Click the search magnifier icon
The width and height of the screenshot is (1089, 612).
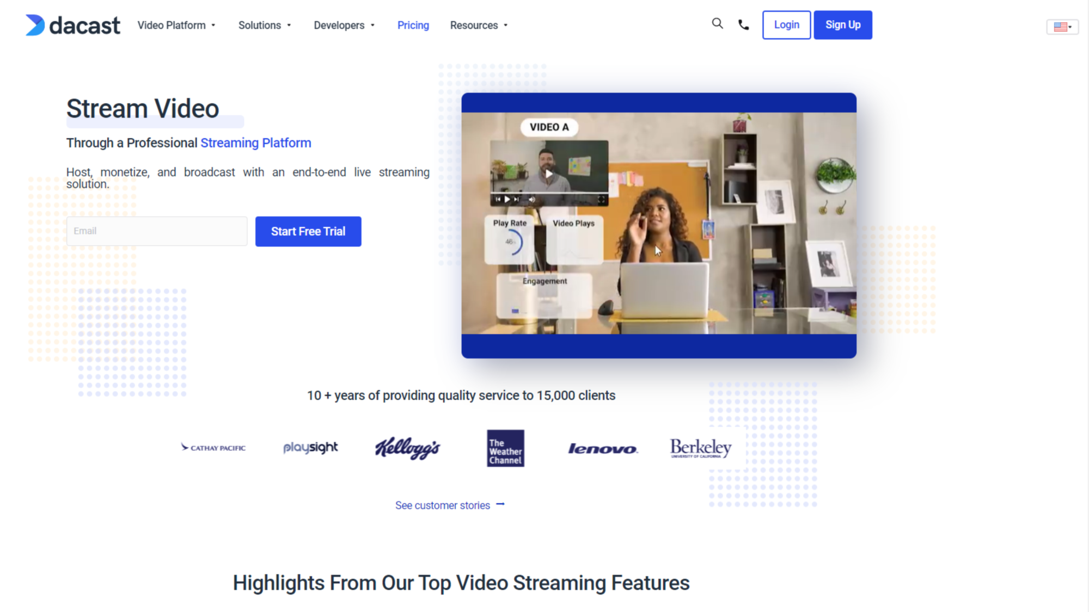tap(717, 23)
